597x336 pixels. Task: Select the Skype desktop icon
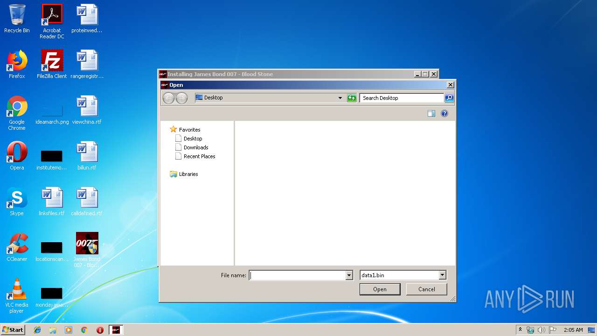(x=17, y=202)
